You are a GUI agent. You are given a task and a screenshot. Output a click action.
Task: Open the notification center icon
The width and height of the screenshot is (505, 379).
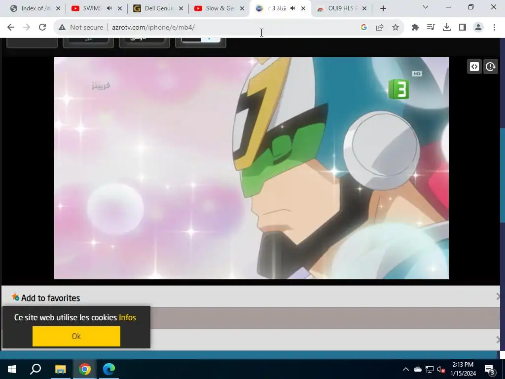[x=490, y=369]
